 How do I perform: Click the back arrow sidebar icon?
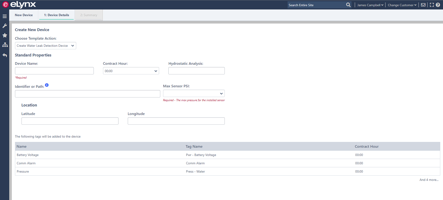[x=5, y=55]
